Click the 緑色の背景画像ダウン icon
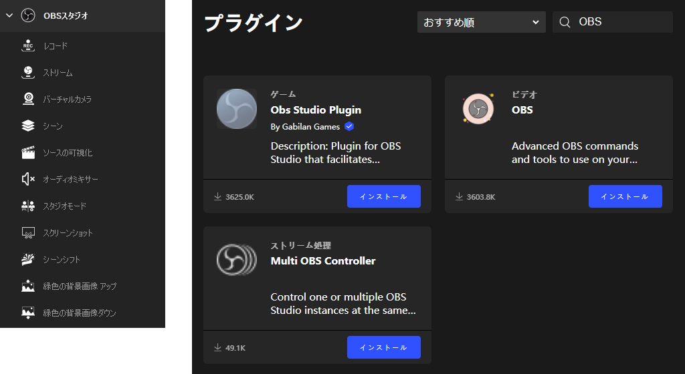Screen dimensions: 685x374 coord(28,313)
